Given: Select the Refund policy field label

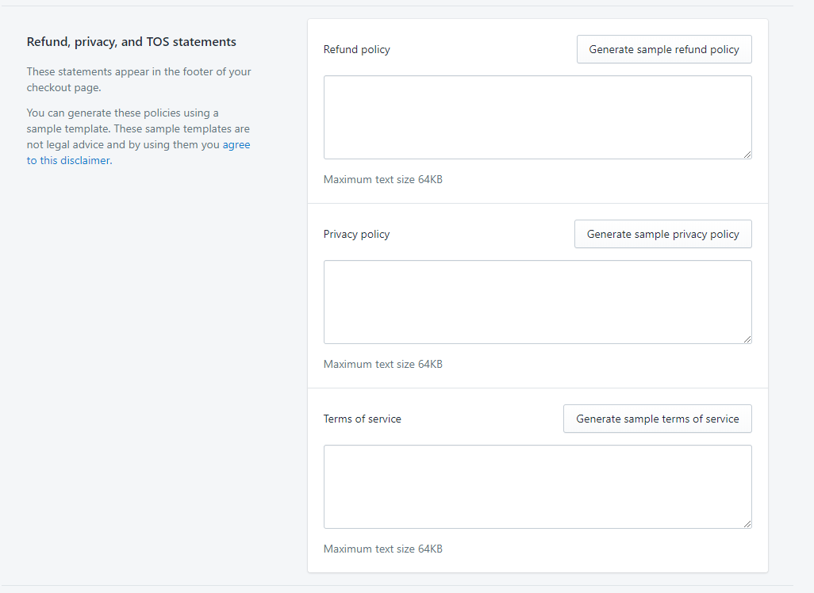Looking at the screenshot, I should (357, 49).
